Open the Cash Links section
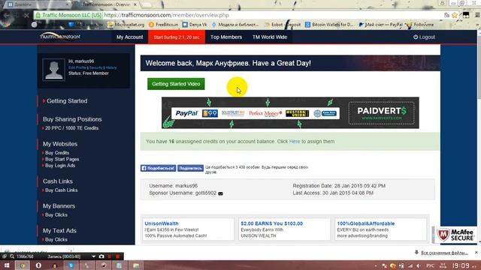The image size is (481, 270). pyautogui.click(x=58, y=181)
